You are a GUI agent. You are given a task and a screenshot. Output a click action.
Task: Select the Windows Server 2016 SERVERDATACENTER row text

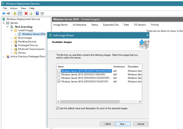85,82
